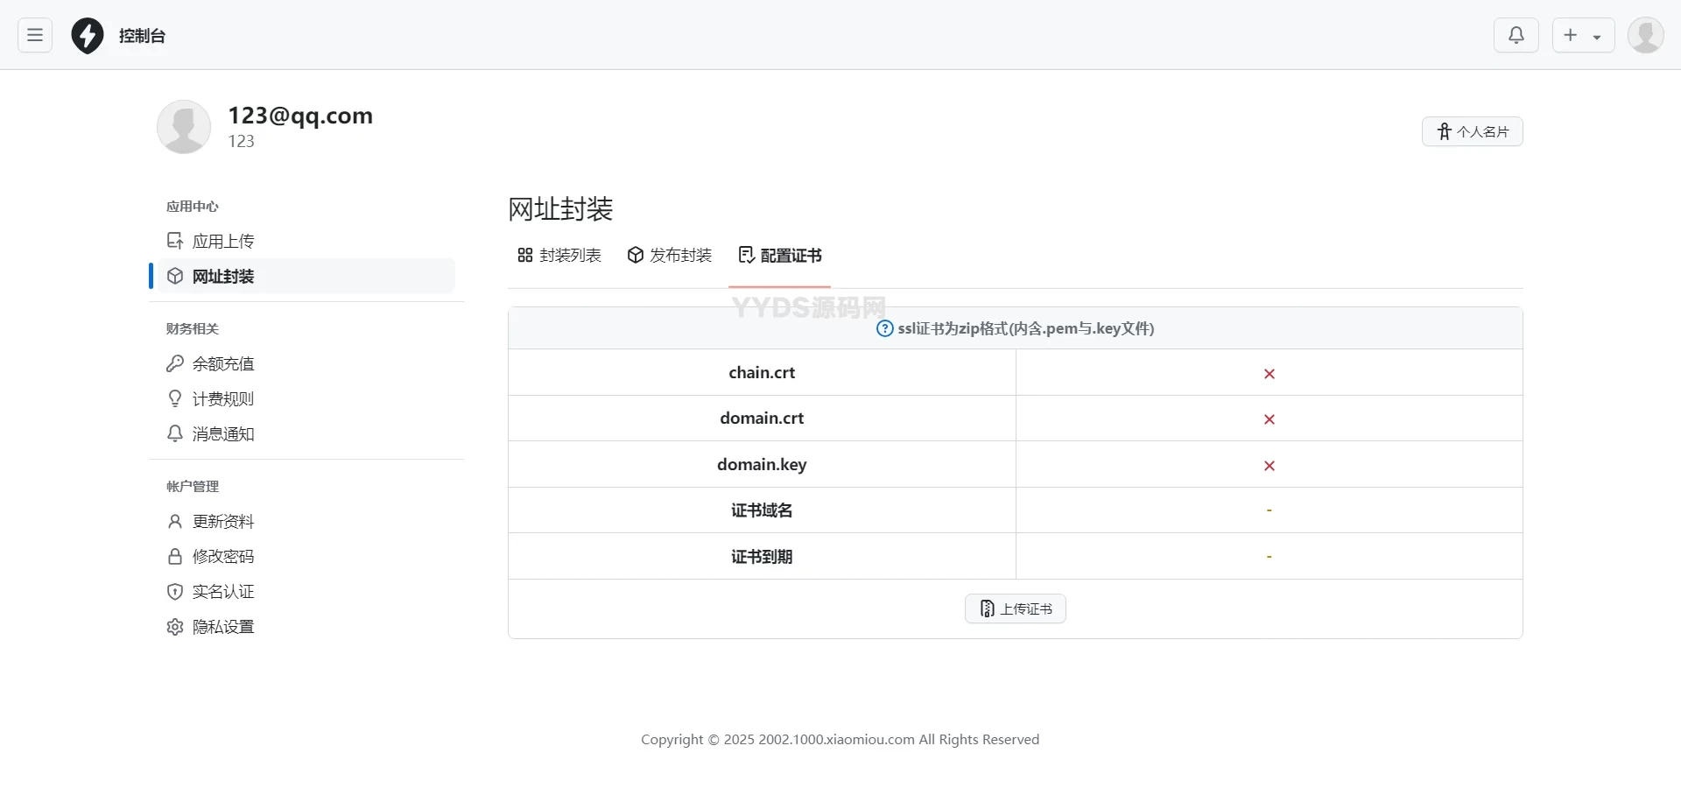Open 个人名片 on the right
This screenshot has width=1681, height=802.
point(1473,131)
